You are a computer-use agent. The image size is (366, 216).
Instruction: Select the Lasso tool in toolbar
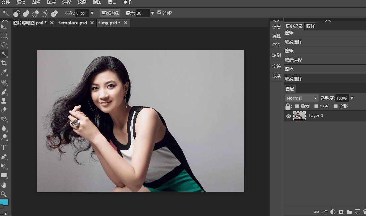[x=4, y=45]
